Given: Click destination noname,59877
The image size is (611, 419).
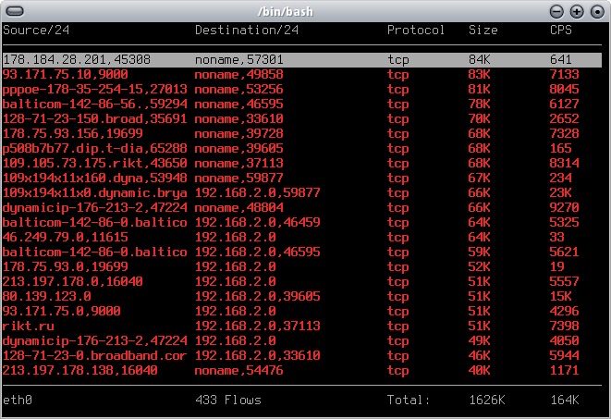Looking at the screenshot, I should click(238, 179).
